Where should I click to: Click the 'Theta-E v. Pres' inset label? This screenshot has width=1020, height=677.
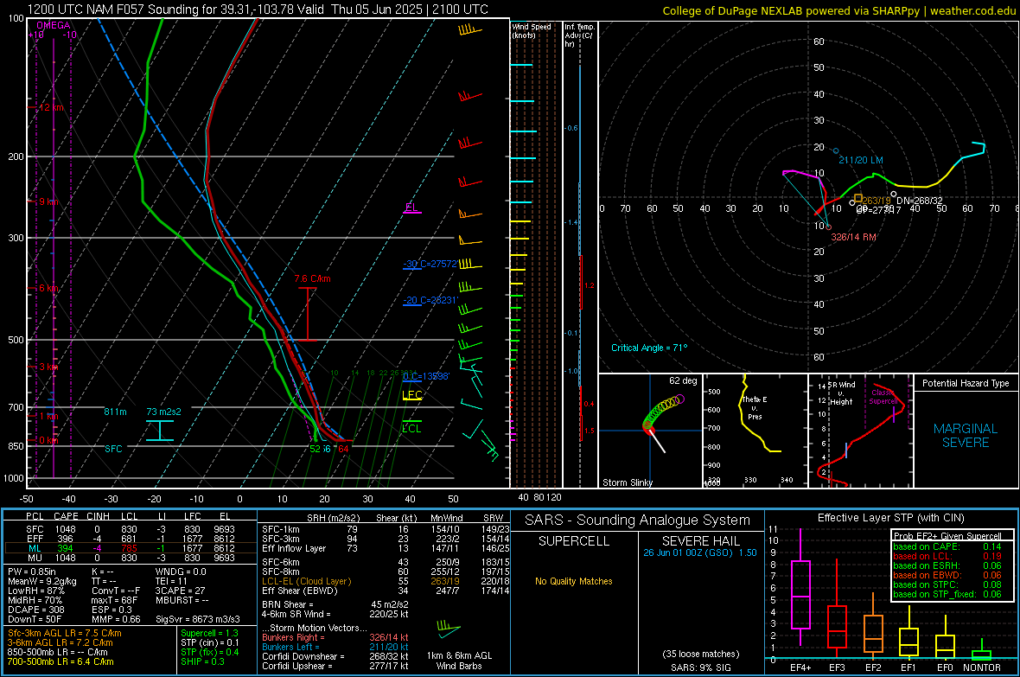[755, 407]
